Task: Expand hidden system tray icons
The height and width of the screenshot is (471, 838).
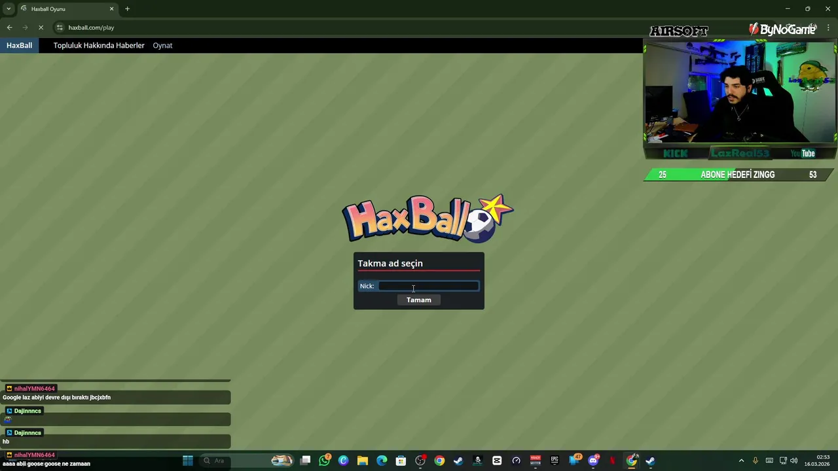Action: (x=741, y=461)
